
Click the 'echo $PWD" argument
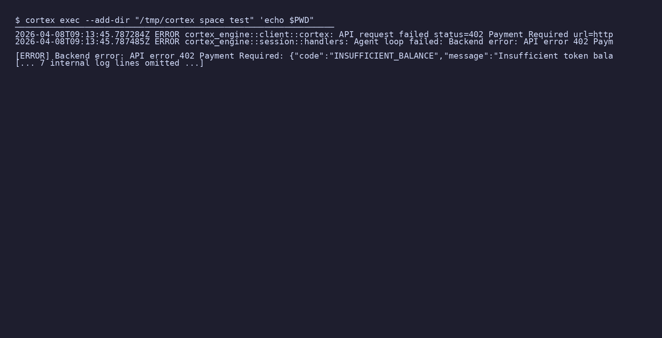pos(287,20)
